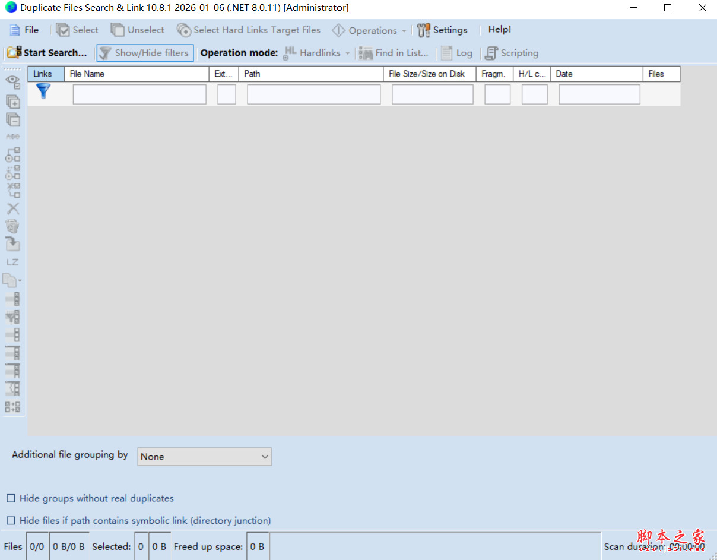Collapse all groups with minus icon

point(13,119)
